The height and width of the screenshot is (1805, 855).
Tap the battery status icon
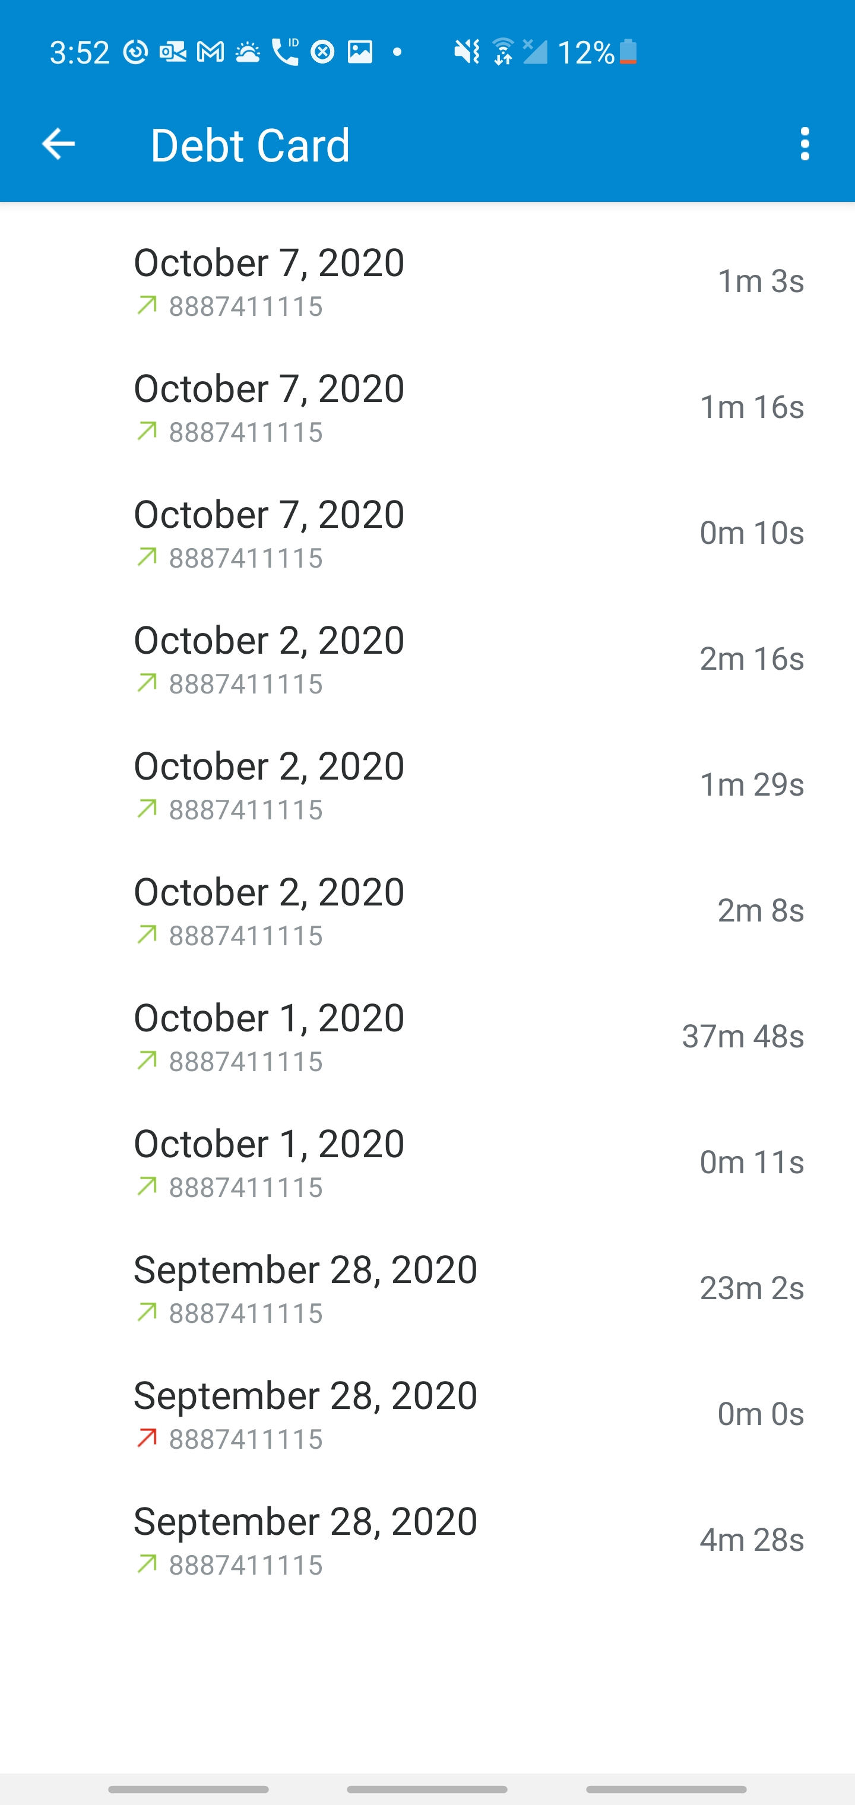(x=628, y=52)
